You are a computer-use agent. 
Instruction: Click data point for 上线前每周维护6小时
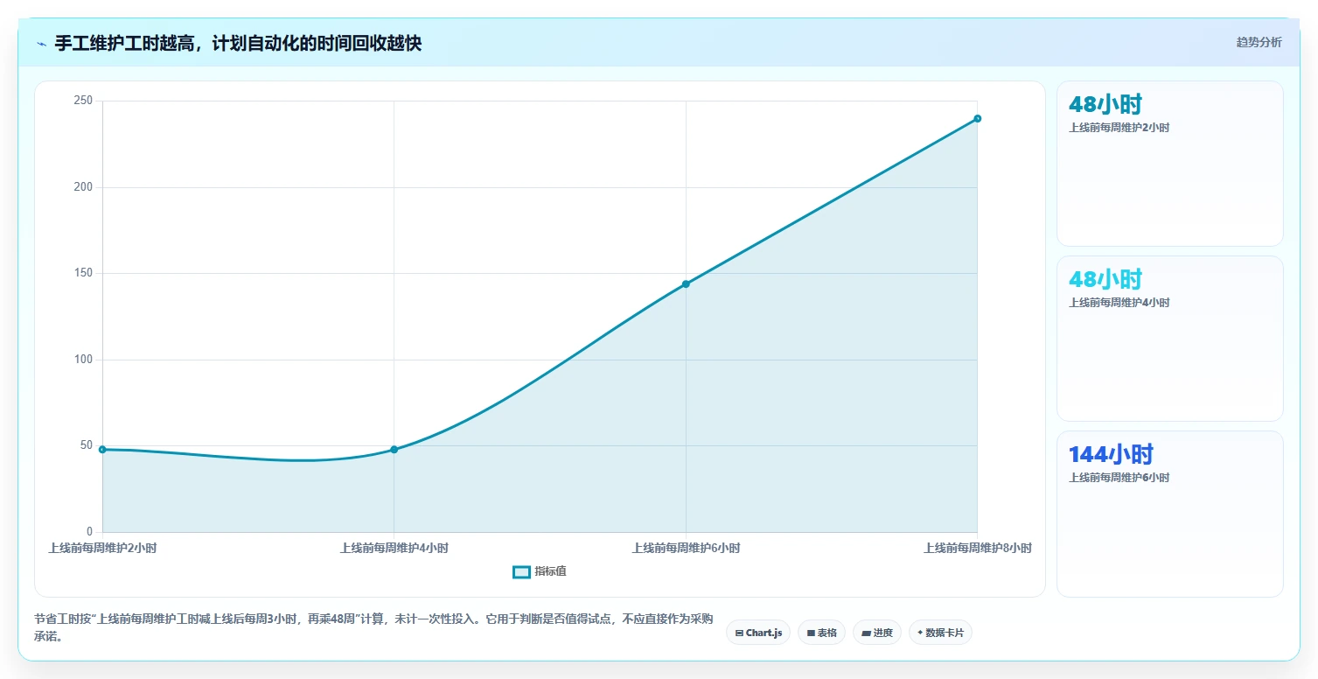[686, 283]
